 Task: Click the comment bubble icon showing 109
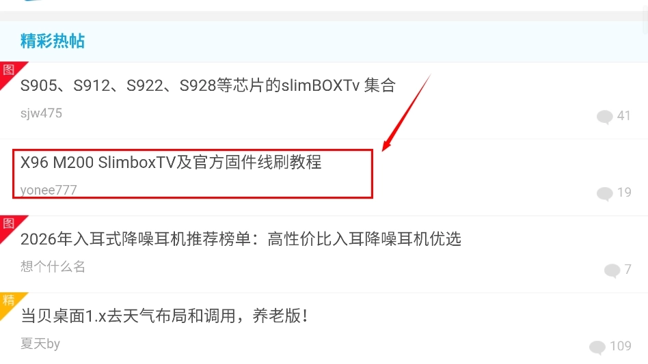(x=597, y=347)
